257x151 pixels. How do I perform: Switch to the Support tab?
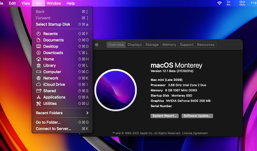click(187, 45)
